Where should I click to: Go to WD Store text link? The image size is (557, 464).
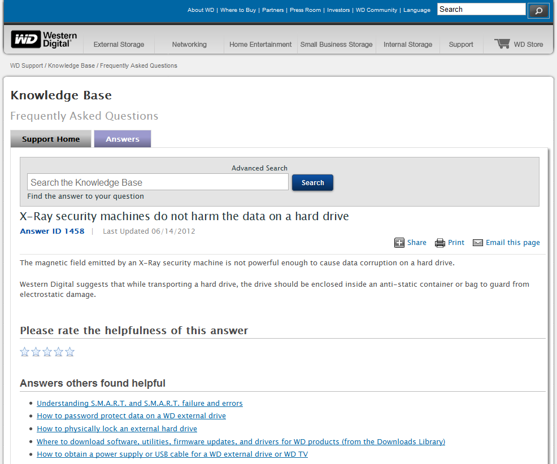[x=528, y=45]
